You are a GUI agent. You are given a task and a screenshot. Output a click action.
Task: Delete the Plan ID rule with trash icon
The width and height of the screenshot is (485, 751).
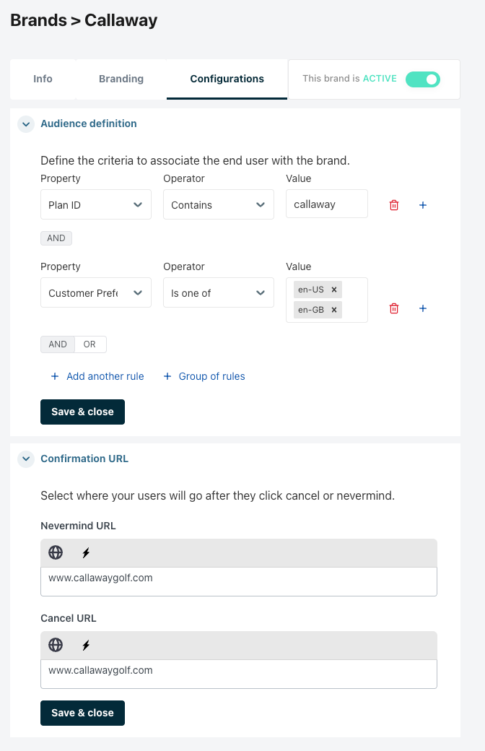[x=394, y=205]
